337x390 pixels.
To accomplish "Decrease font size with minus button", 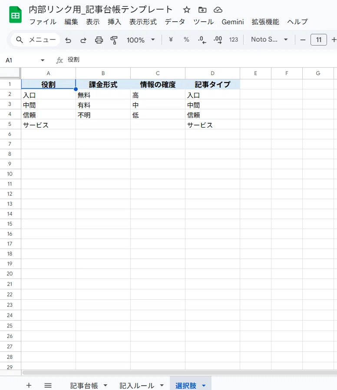I will [303, 40].
